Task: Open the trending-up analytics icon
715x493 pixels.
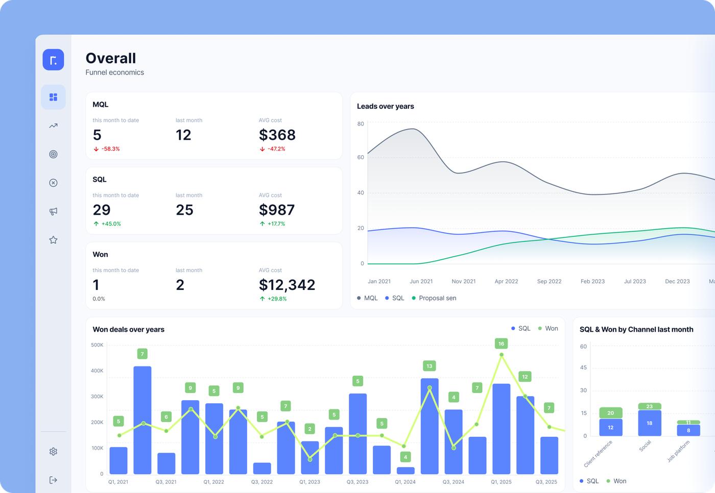Action: pos(53,126)
